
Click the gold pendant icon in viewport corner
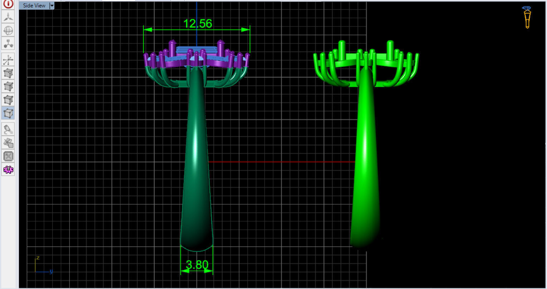(527, 17)
